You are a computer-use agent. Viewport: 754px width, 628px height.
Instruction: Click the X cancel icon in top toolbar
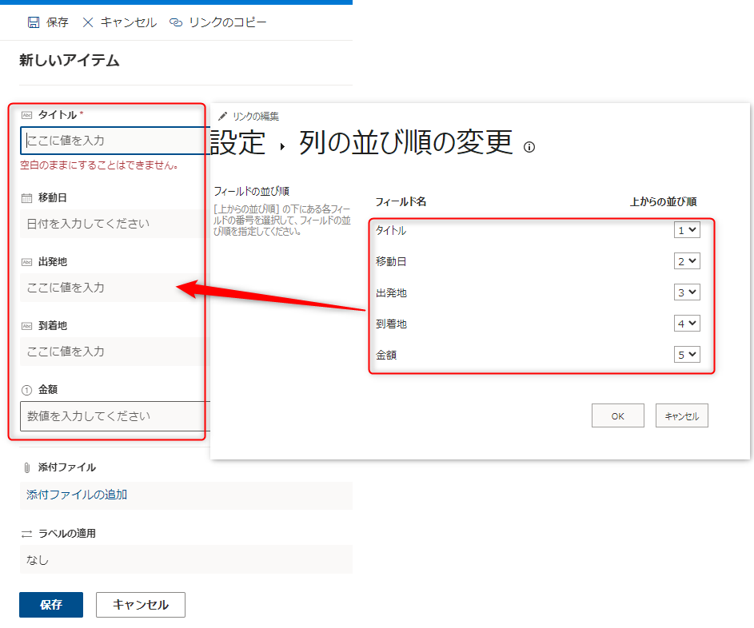point(87,22)
